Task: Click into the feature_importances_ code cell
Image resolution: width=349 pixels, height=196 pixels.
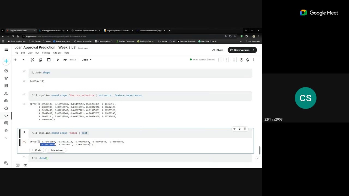Action: point(140,96)
